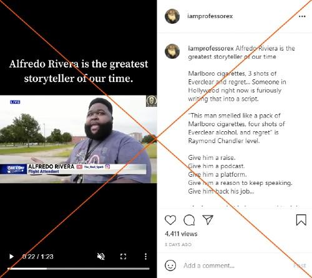Image resolution: width=312 pixels, height=278 pixels.
Task: Click the Add a comment field
Action: tap(235, 266)
